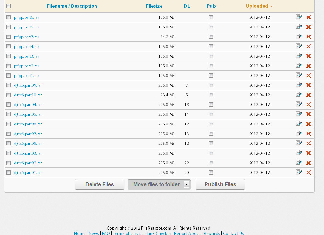Image resolution: width=324 pixels, height=235 pixels.
Task: Delete ptfpp.part7.rar with red X
Action: tap(308, 37)
